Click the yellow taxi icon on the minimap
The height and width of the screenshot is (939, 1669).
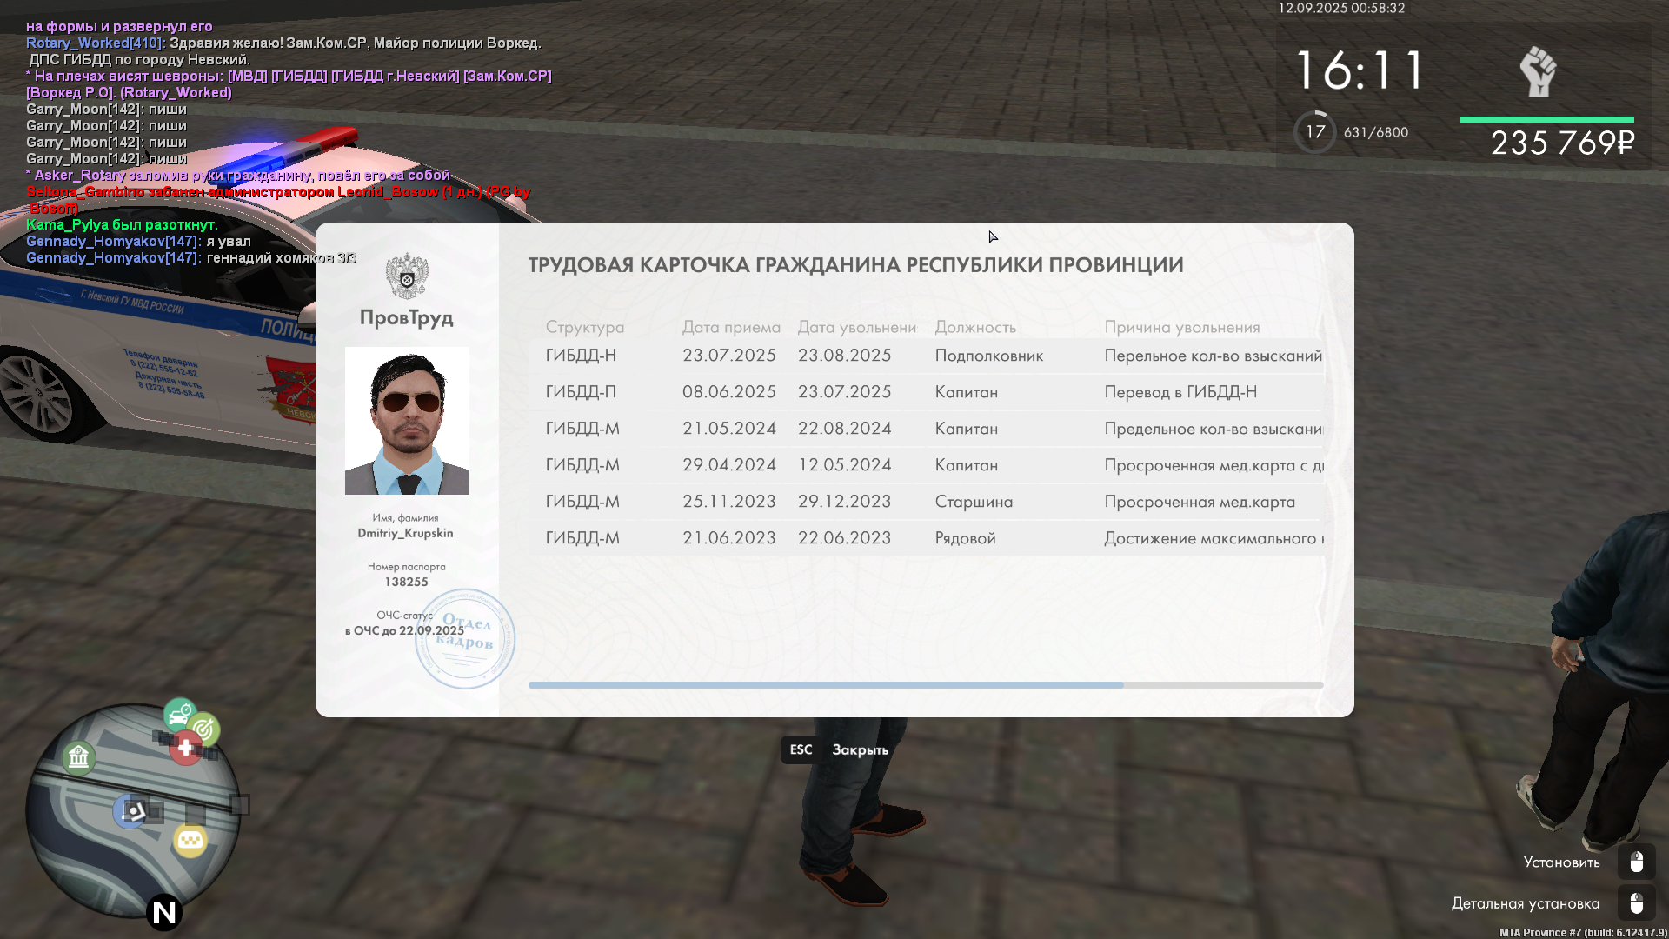tap(190, 841)
